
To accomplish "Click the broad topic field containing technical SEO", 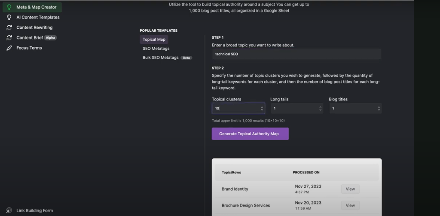I will click(296, 54).
